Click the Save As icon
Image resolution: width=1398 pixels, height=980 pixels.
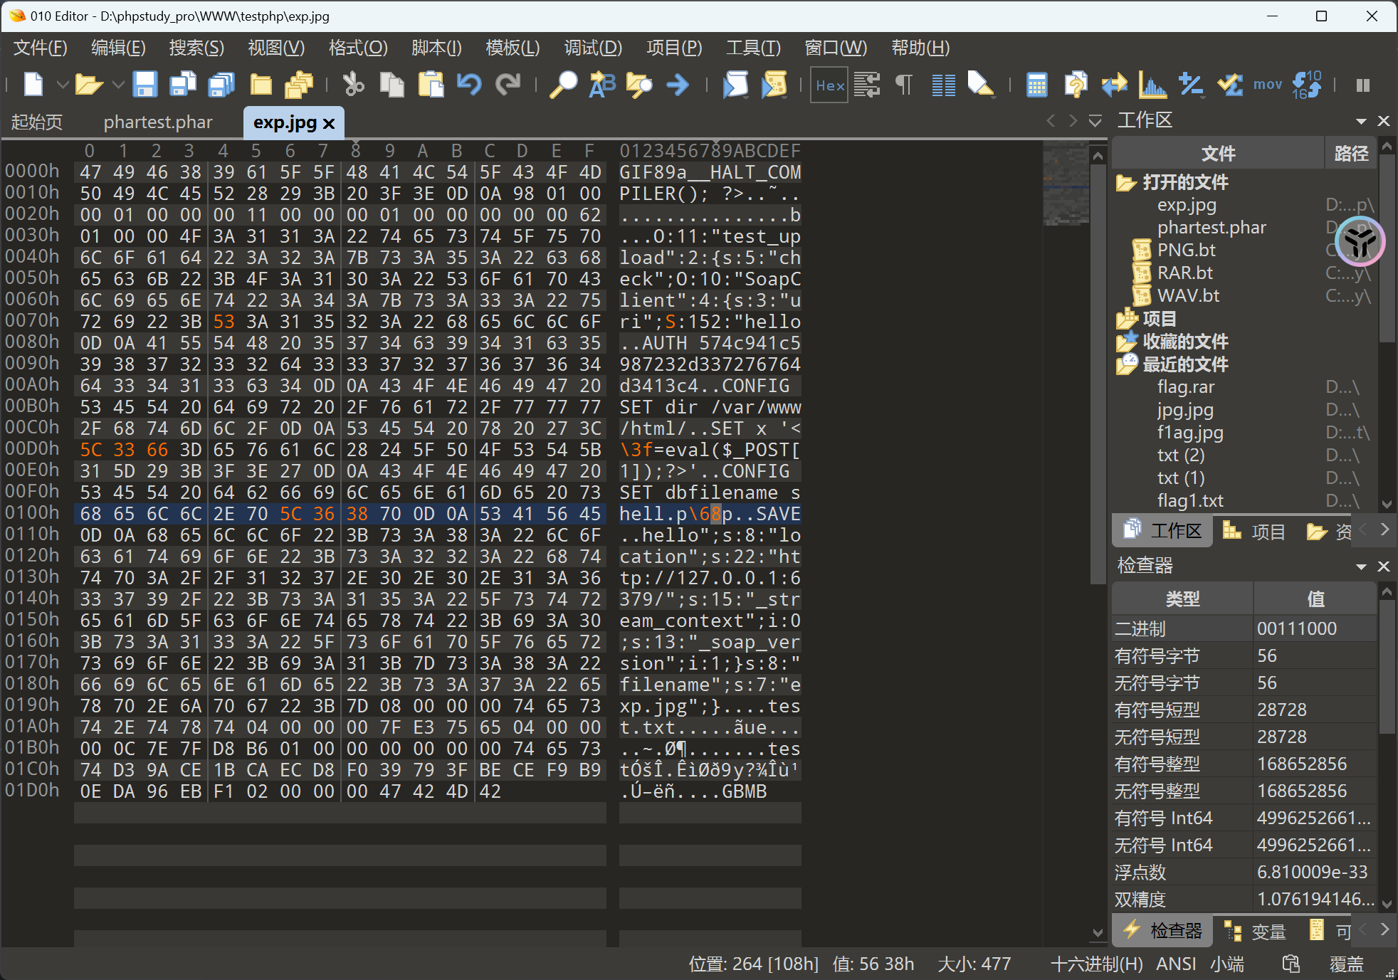[183, 85]
